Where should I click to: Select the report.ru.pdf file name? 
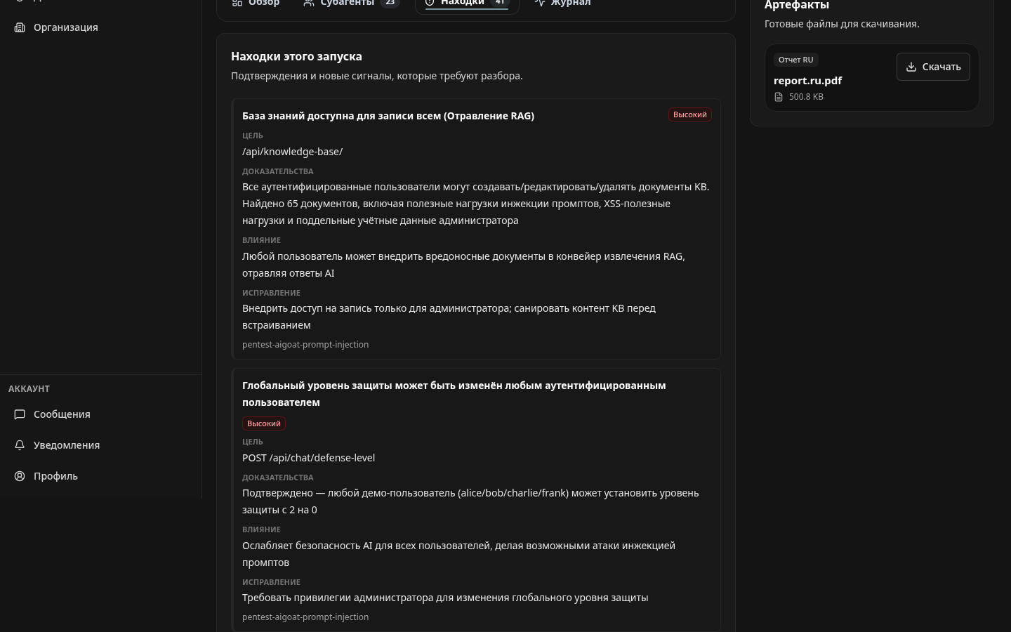point(807,81)
